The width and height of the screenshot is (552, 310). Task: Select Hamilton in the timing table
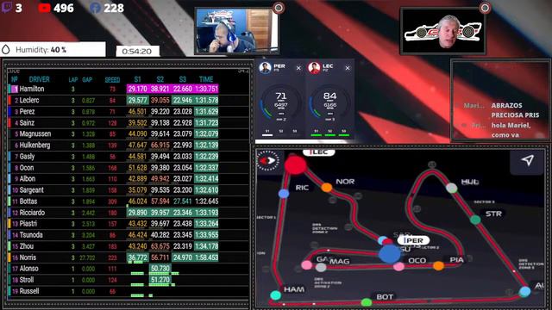click(32, 89)
